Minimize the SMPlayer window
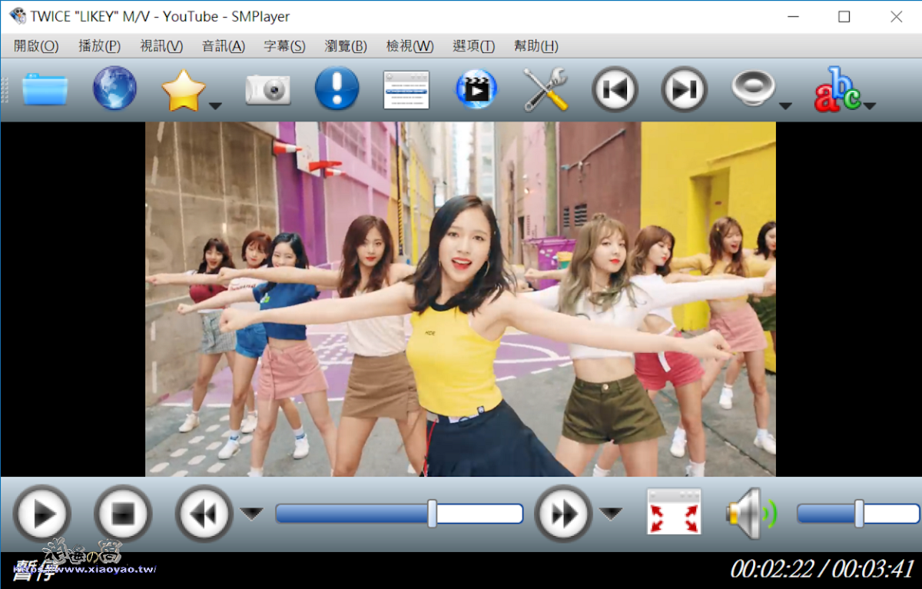 (793, 17)
